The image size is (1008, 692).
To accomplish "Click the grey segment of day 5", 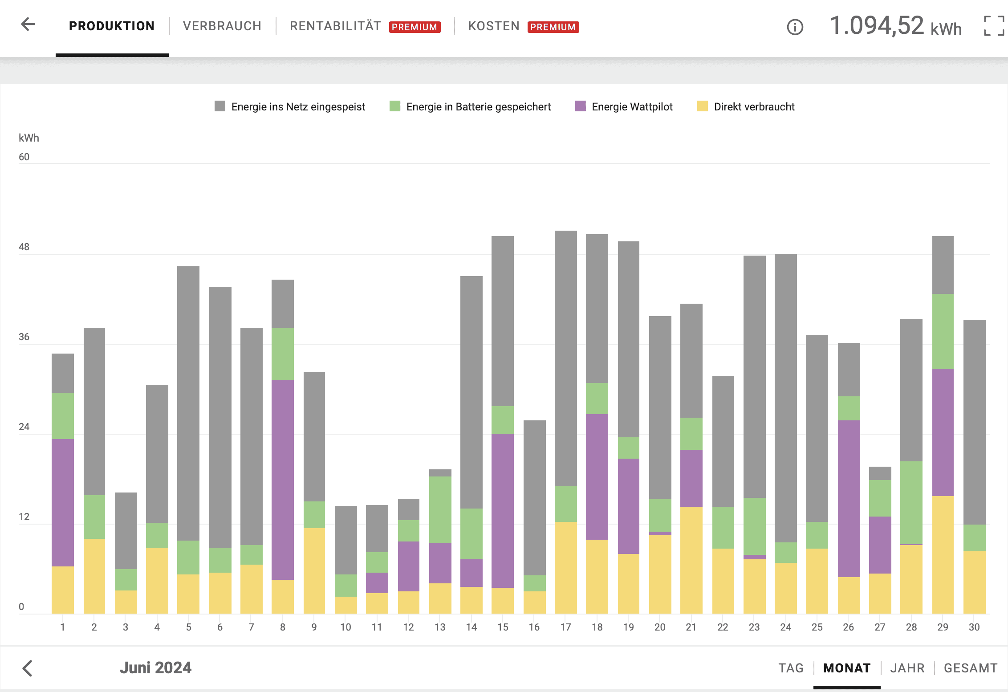I will pos(188,403).
